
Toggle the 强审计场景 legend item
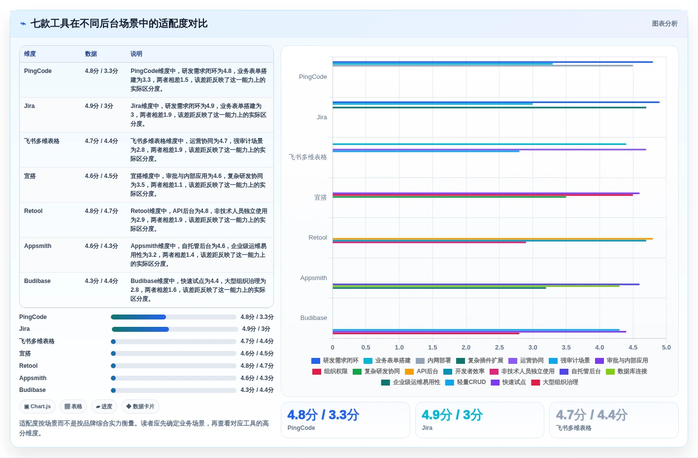[569, 361]
